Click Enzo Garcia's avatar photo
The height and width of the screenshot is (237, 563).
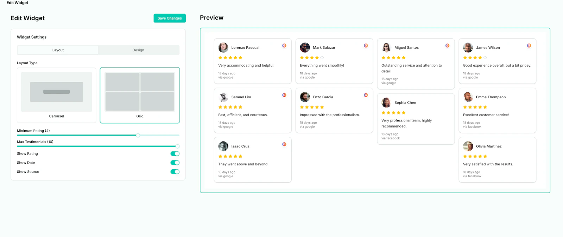(305, 97)
